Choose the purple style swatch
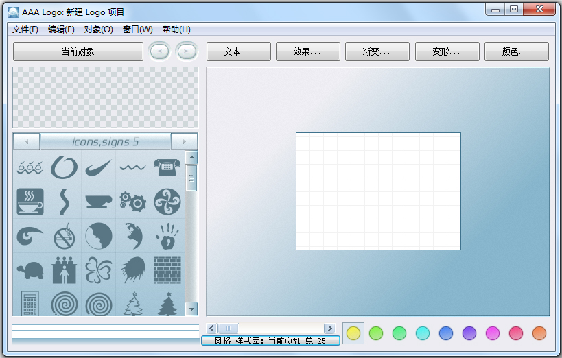The width and height of the screenshot is (562, 358). pos(469,333)
